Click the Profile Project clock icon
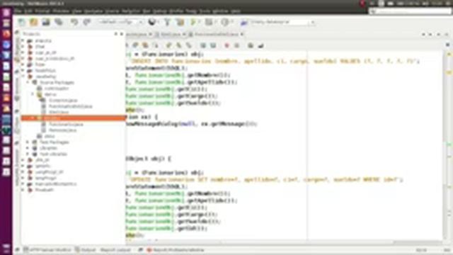The height and width of the screenshot is (255, 453). (224, 22)
